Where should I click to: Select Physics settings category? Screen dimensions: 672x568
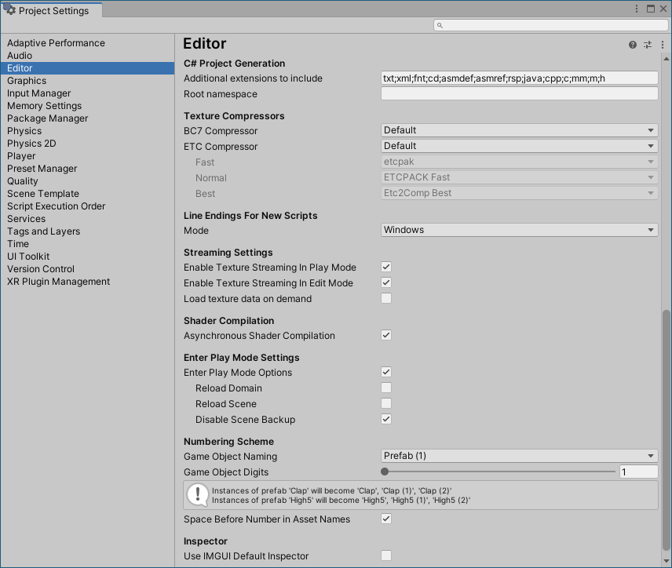[87, 131]
